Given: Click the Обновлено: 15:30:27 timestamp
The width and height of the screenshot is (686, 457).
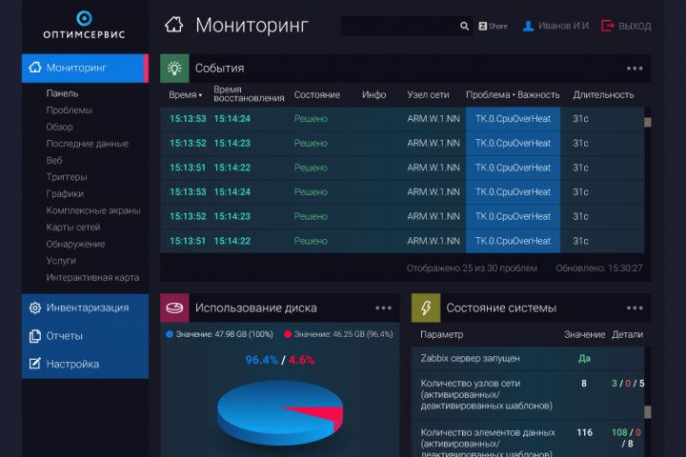Looking at the screenshot, I should pyautogui.click(x=599, y=268).
